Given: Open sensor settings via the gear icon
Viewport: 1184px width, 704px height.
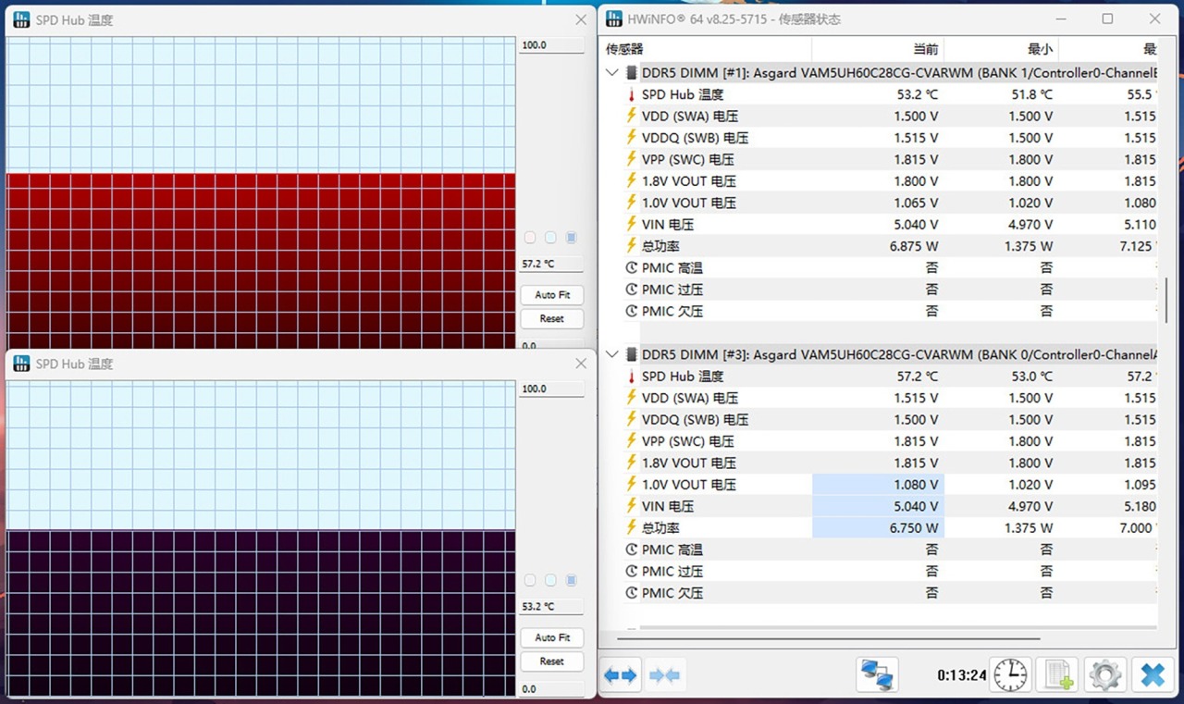Looking at the screenshot, I should [1105, 675].
